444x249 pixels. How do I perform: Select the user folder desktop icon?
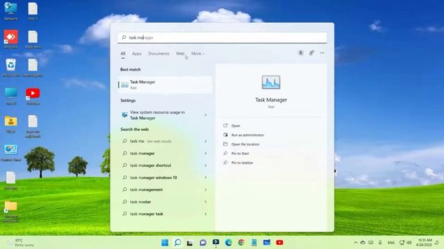(10, 124)
